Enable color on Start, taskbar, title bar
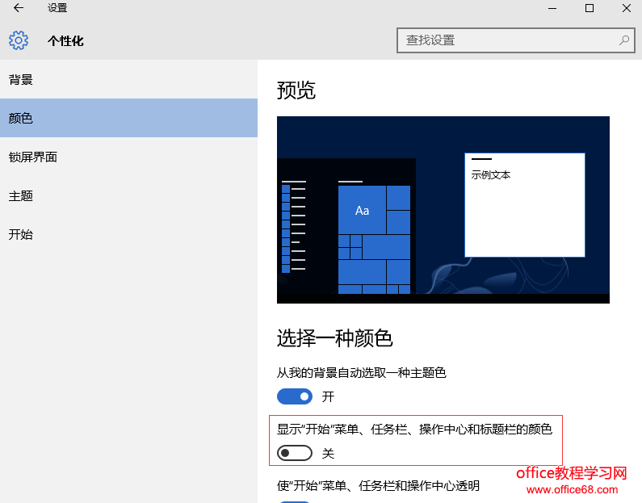The width and height of the screenshot is (642, 503). (295, 453)
